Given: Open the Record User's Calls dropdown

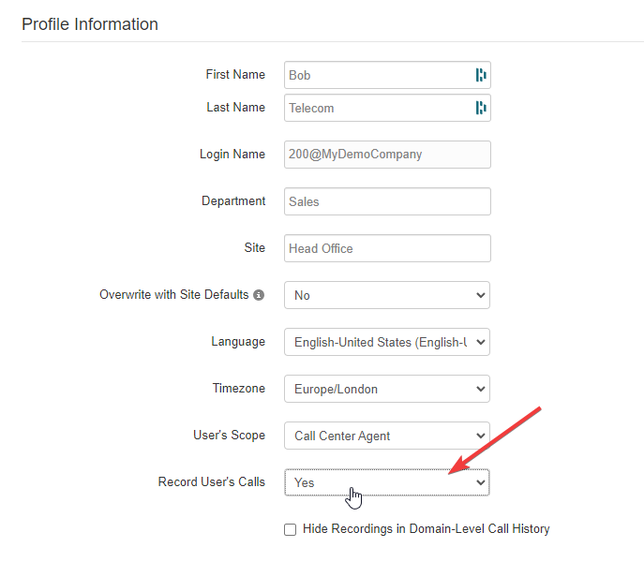Looking at the screenshot, I should pyautogui.click(x=387, y=482).
